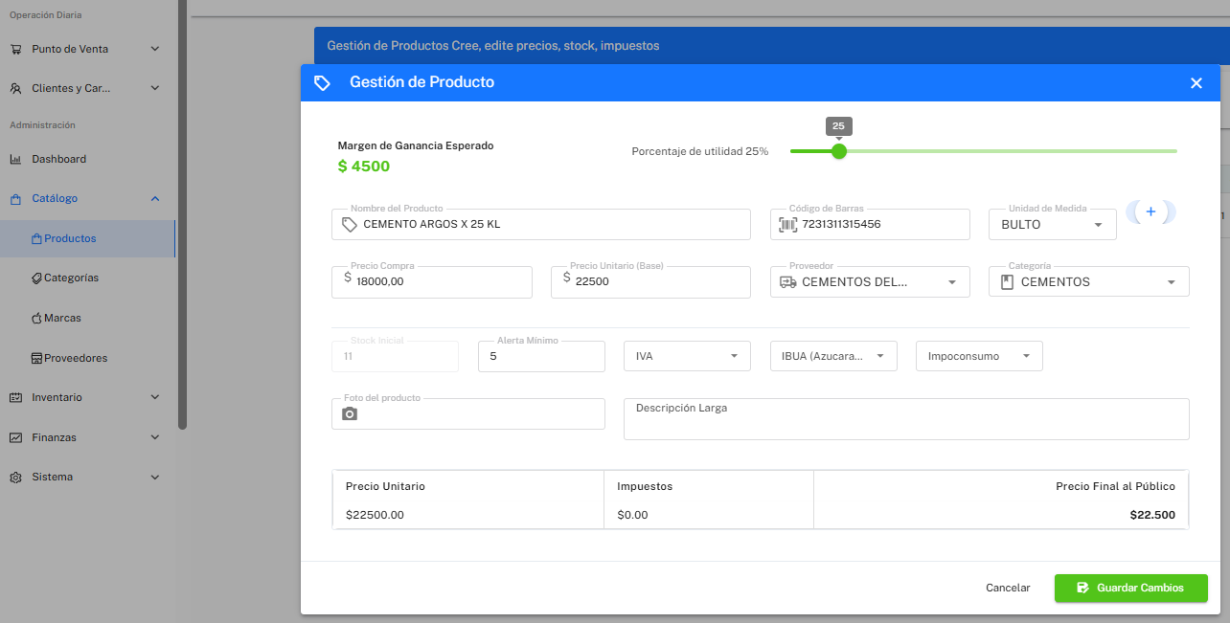Open Finanzas menu label
This screenshot has width=1230, height=623.
(54, 437)
